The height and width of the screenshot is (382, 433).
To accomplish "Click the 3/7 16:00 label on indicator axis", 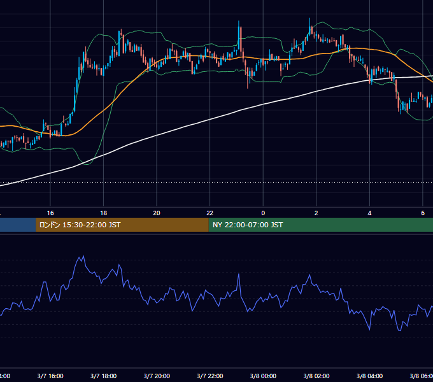I will click(50, 376).
